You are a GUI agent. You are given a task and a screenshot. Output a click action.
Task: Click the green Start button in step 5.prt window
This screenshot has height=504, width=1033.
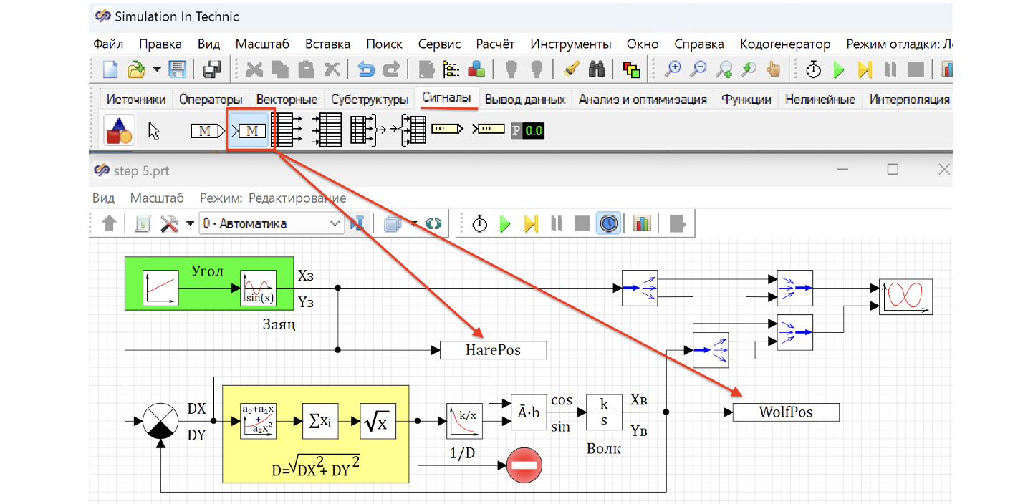[x=505, y=223]
